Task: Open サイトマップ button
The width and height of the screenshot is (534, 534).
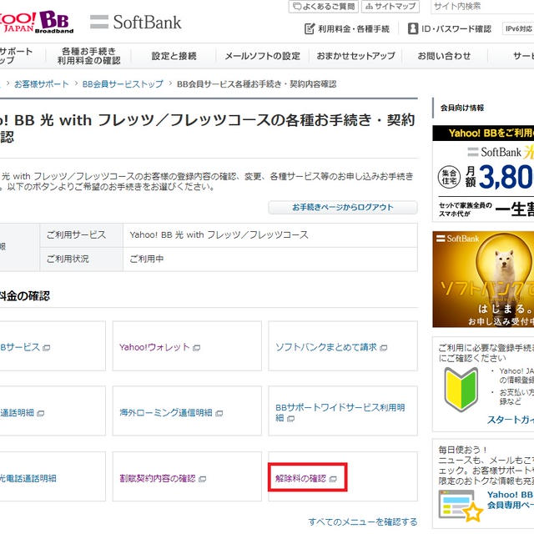Action: [390, 6]
